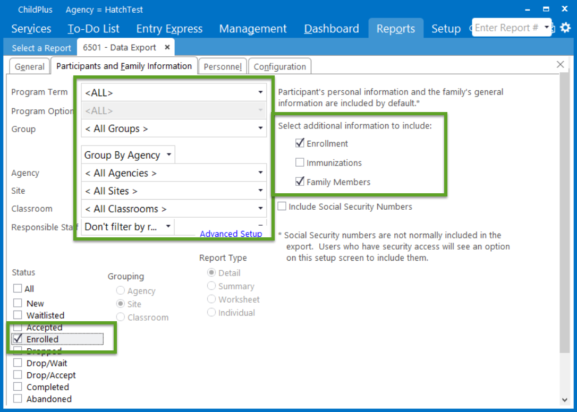577x412 pixels.
Task: Expand the Enter Report # dropdown arrow
Action: (547, 27)
